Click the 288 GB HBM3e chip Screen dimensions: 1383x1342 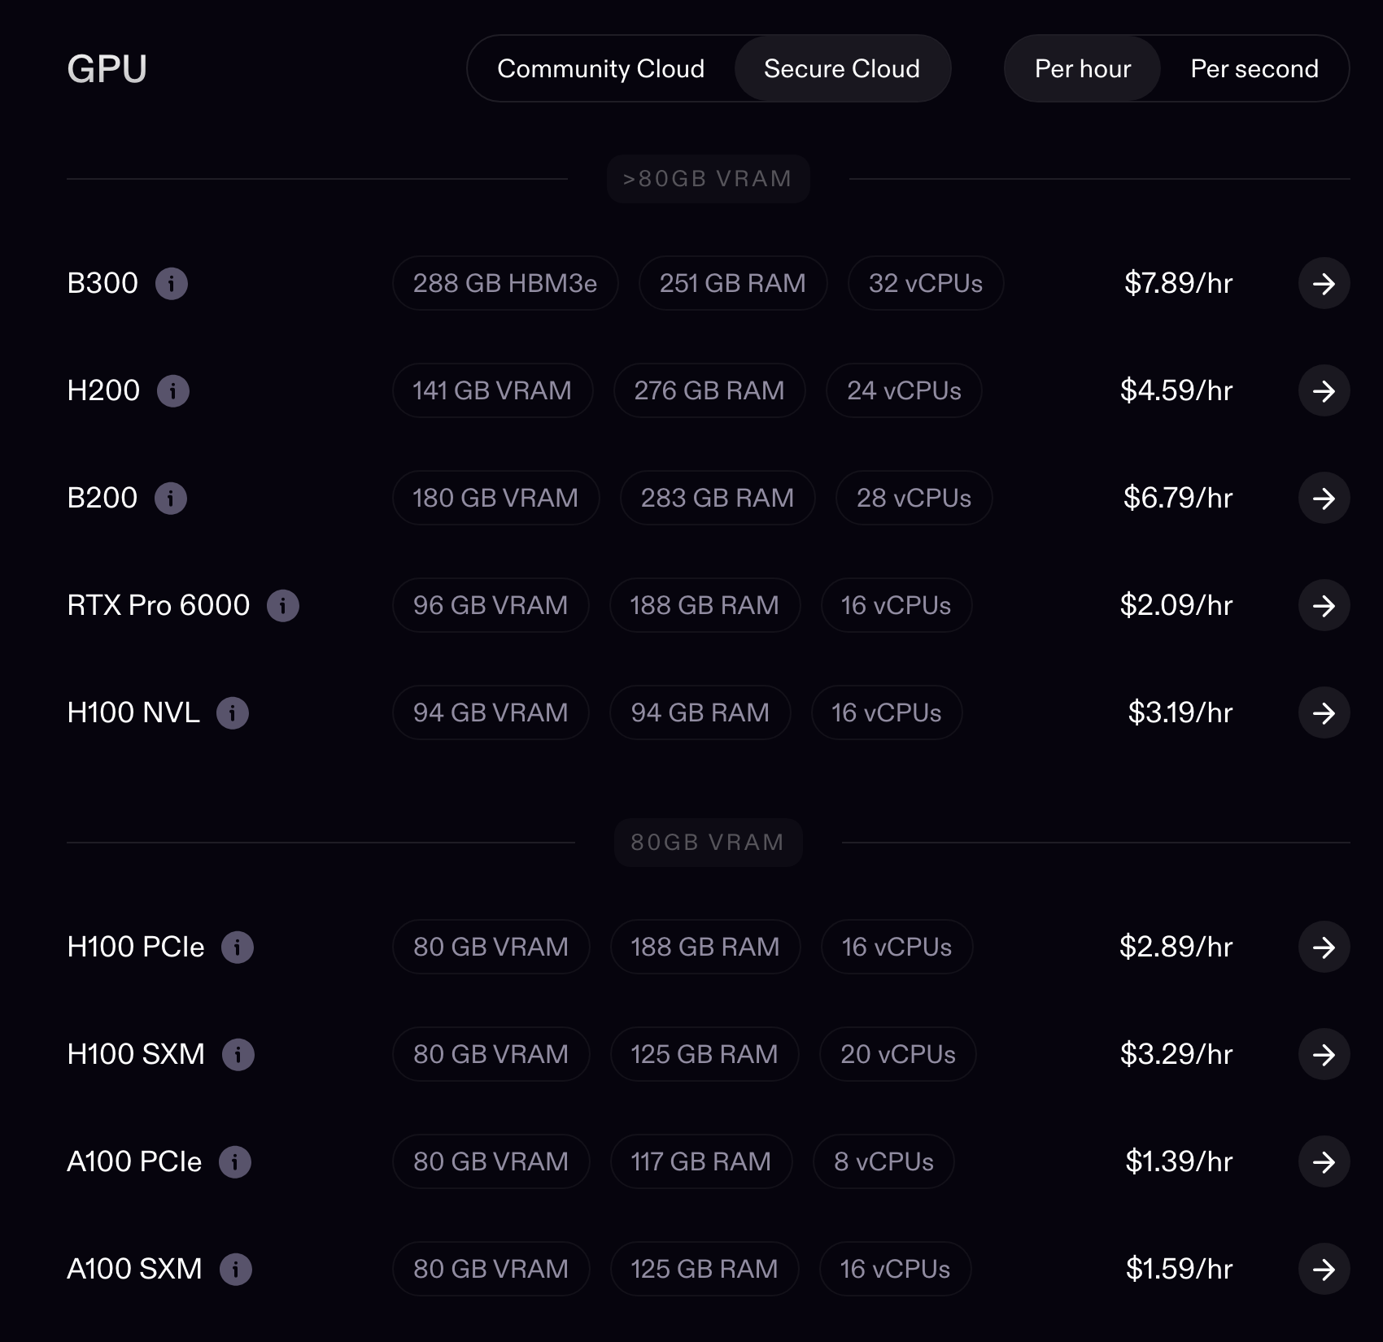505,283
